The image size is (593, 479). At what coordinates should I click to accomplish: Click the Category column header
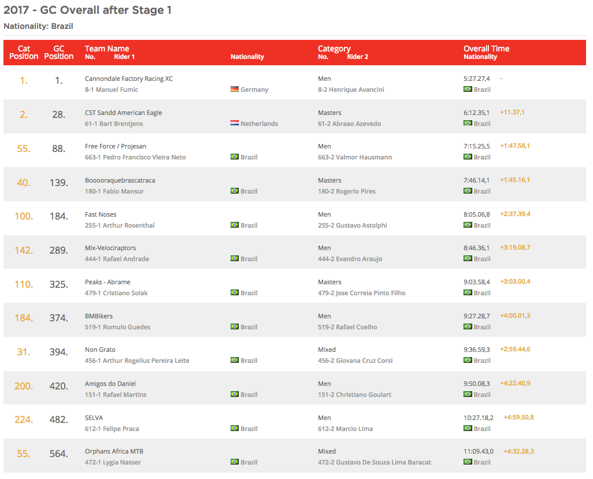click(334, 49)
